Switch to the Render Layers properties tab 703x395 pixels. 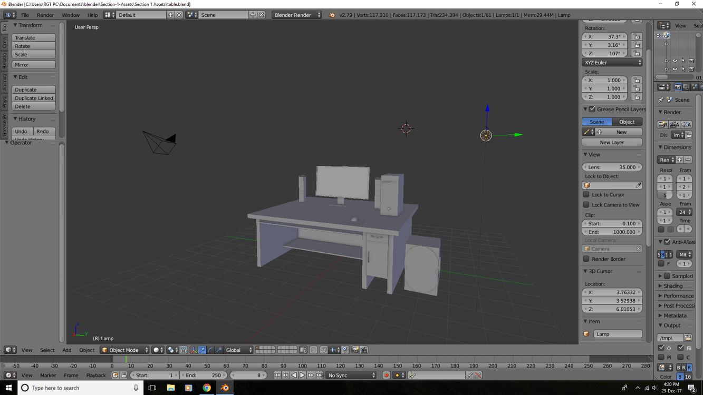[x=687, y=87]
